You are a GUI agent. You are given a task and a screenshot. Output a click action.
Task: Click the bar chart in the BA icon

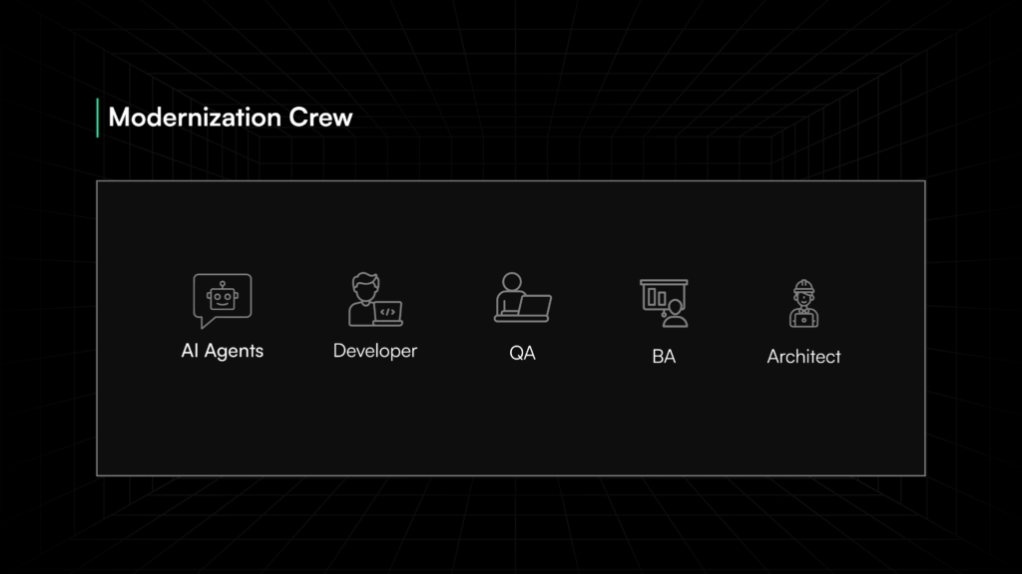pos(656,296)
